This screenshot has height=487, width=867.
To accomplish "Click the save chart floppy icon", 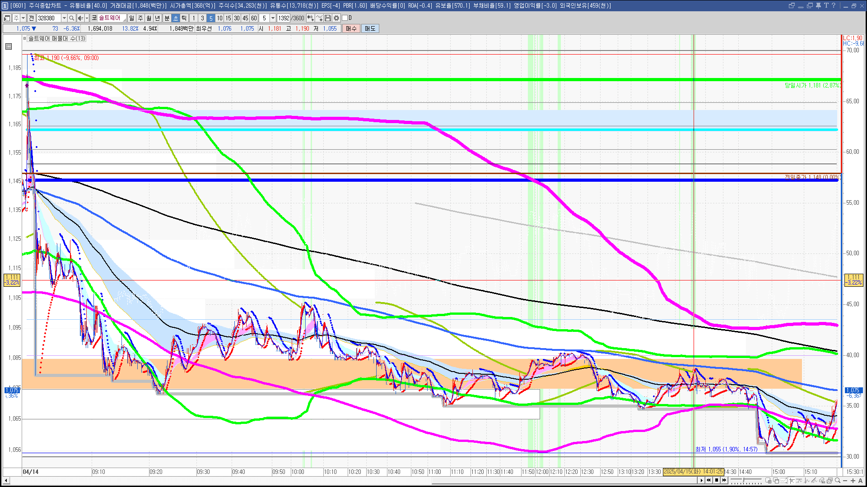I will click(328, 18).
